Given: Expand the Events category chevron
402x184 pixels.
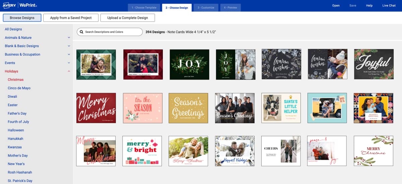Looking at the screenshot, I should pos(69,63).
